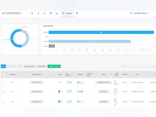
Task: Click the search magnifier icon
Action: [x=155, y=66]
